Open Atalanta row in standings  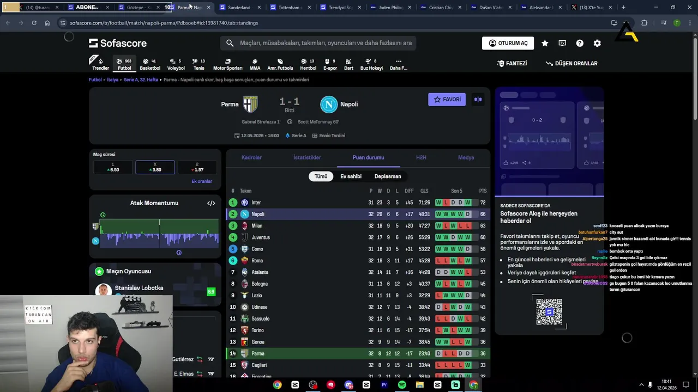click(x=358, y=272)
